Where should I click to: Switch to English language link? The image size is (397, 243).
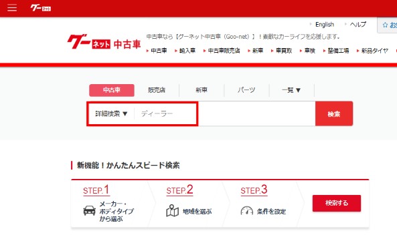[x=325, y=25]
